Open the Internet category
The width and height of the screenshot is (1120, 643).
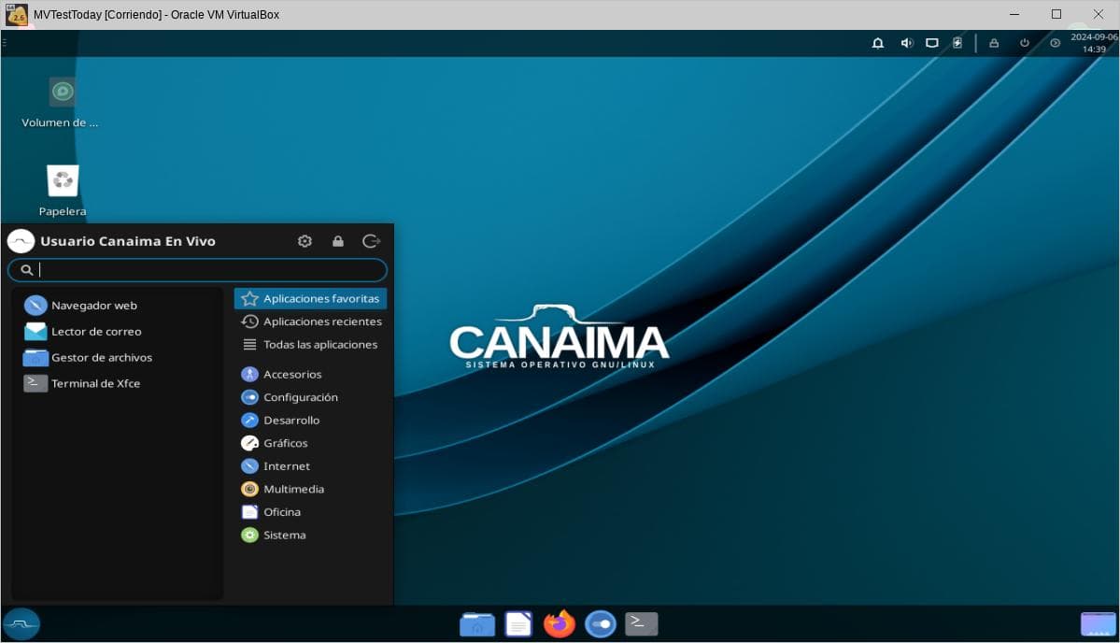(311, 465)
